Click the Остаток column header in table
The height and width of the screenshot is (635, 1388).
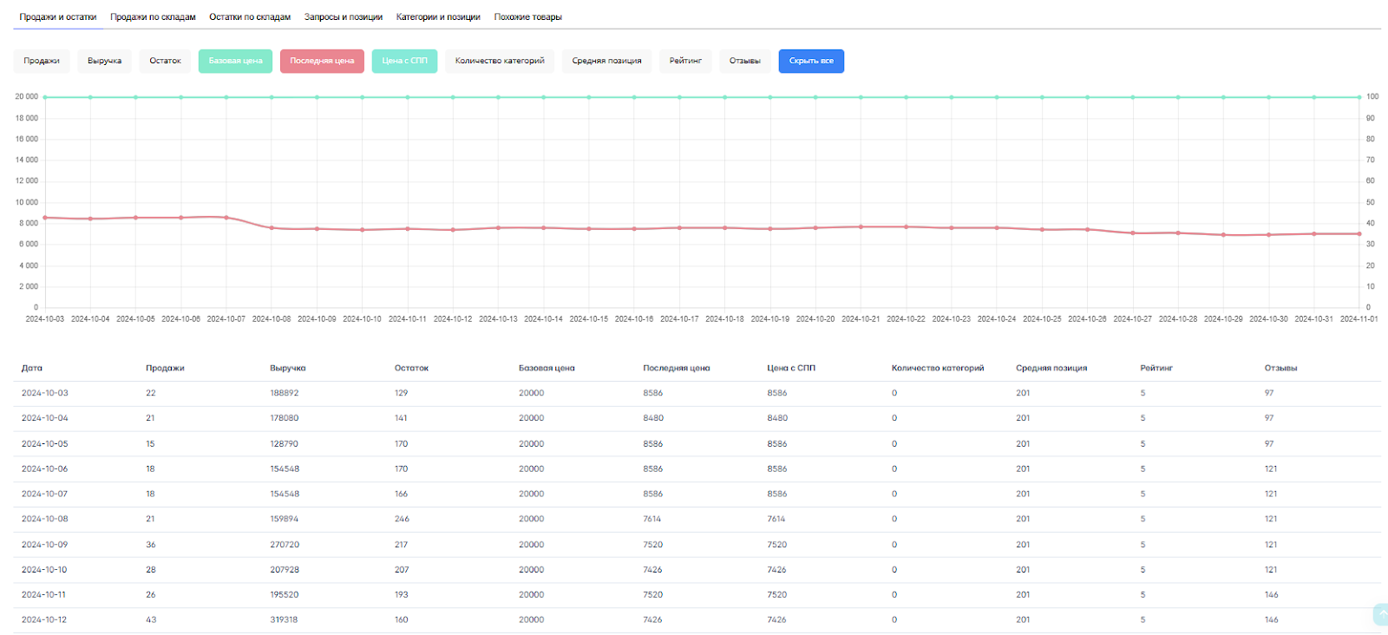coord(412,368)
